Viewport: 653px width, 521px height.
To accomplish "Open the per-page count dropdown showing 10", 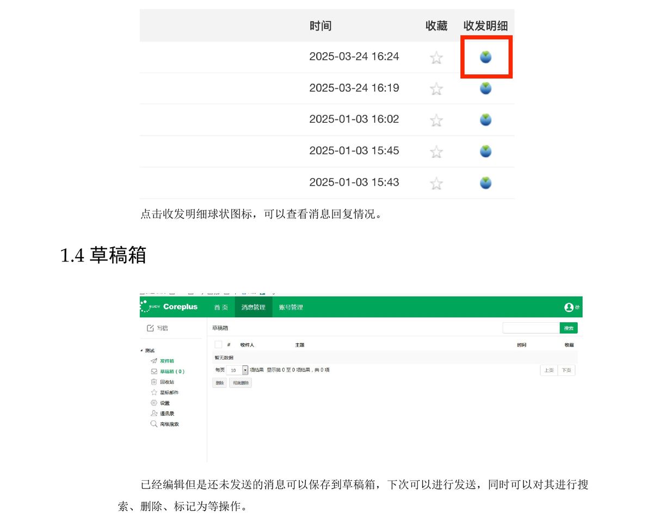I will tap(245, 370).
